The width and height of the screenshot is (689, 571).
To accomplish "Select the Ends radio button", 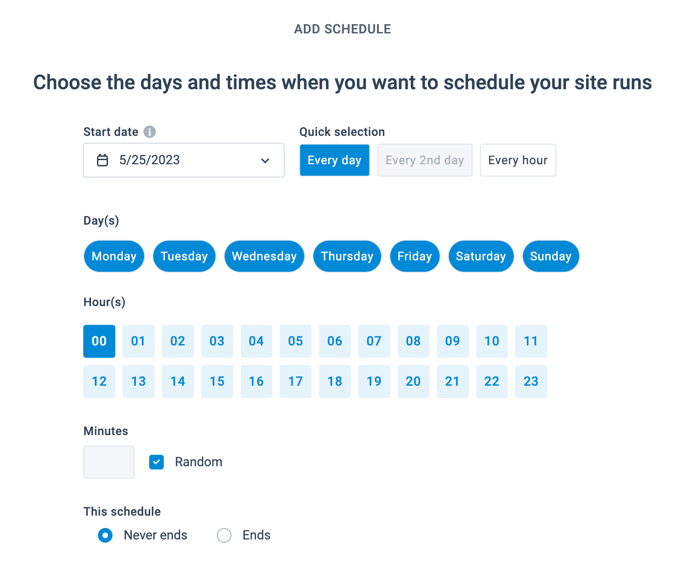I will (x=224, y=535).
